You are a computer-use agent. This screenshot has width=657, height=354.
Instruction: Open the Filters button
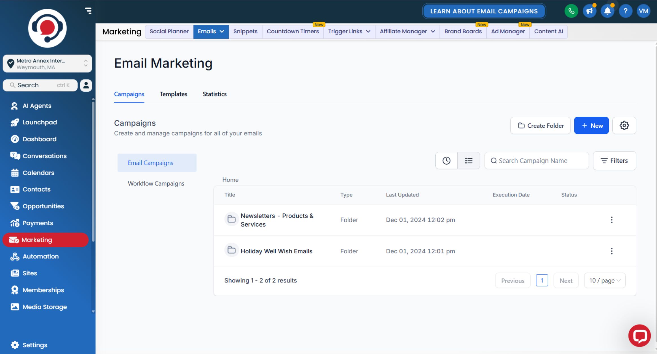[x=615, y=161]
